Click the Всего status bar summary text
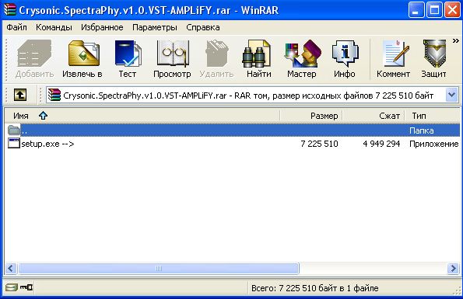Screen dimensions: 463x299 (x=315, y=288)
